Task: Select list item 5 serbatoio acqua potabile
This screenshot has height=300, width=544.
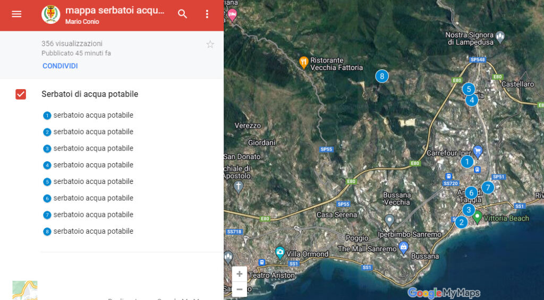Action: click(88, 182)
